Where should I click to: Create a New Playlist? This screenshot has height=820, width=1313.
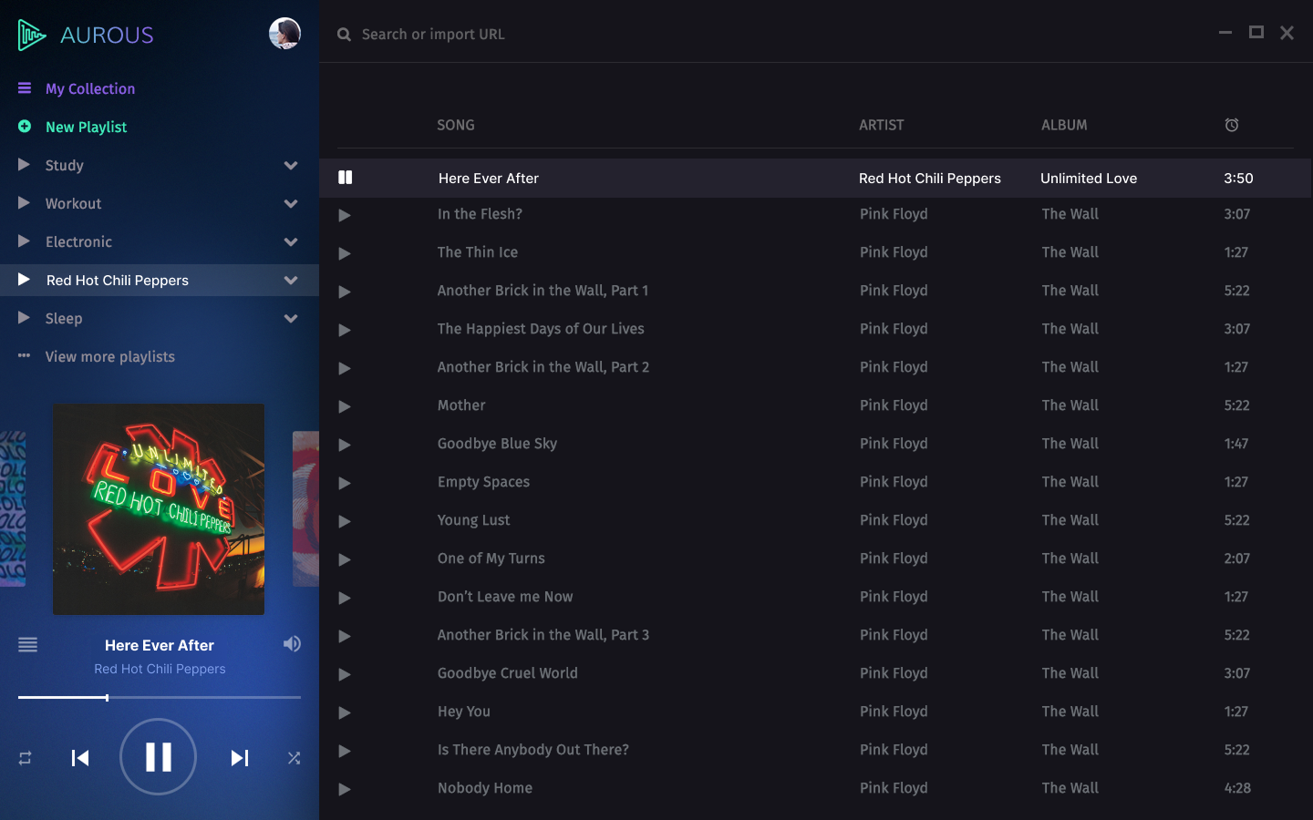pos(86,127)
